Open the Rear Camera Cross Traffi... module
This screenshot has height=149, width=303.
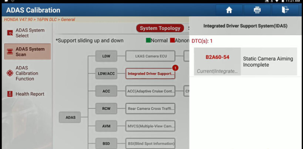[150, 109]
